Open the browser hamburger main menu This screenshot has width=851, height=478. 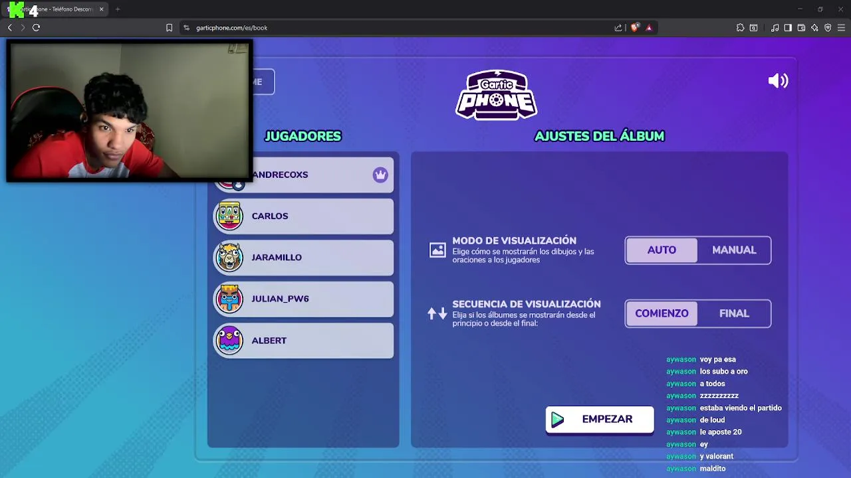(841, 28)
